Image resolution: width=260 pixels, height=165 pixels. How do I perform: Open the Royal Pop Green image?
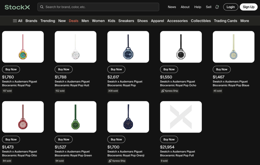coord(76,117)
